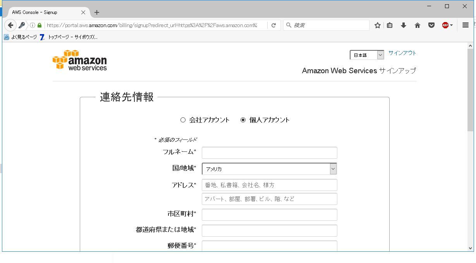This screenshot has height=263, width=476.
Task: Click the Pocket icon in toolbar
Action: pyautogui.click(x=431, y=25)
